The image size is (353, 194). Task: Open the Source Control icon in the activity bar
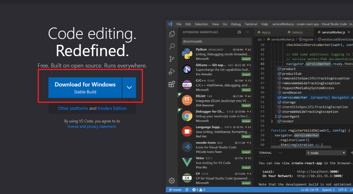coord(172,59)
